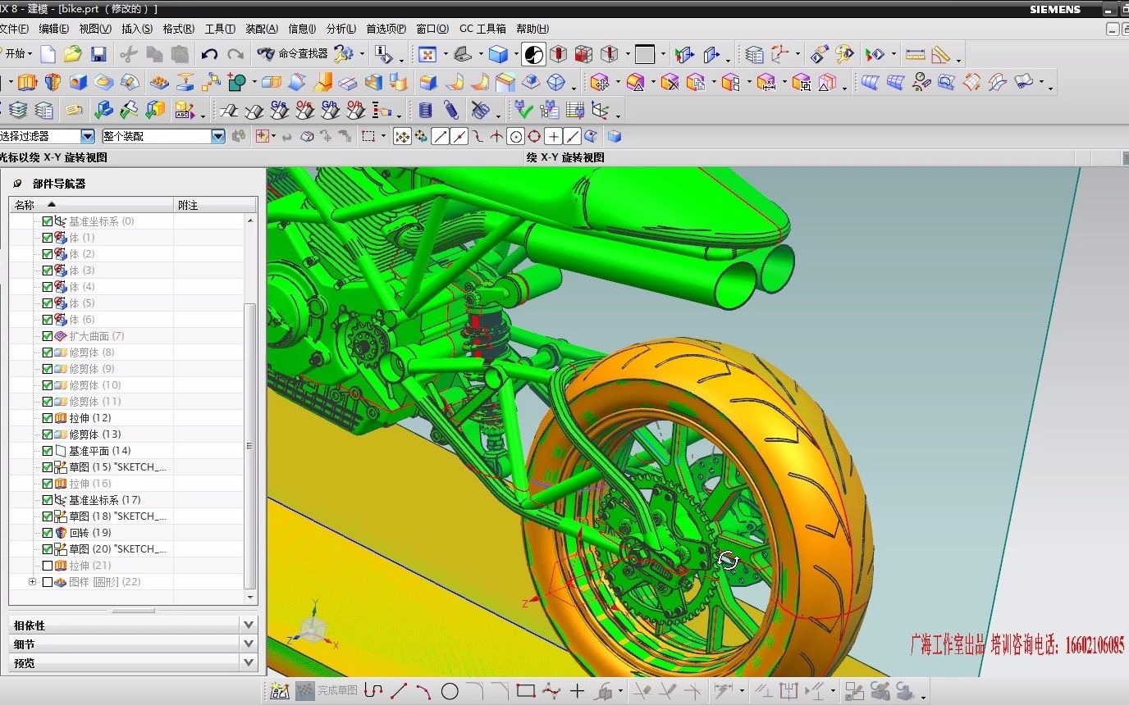Undo the last action with the curved arrow

pyautogui.click(x=209, y=54)
